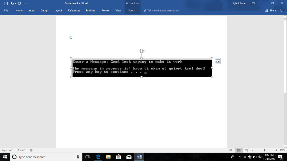Grab the rotation handle above the screenshot image

pos(142,51)
